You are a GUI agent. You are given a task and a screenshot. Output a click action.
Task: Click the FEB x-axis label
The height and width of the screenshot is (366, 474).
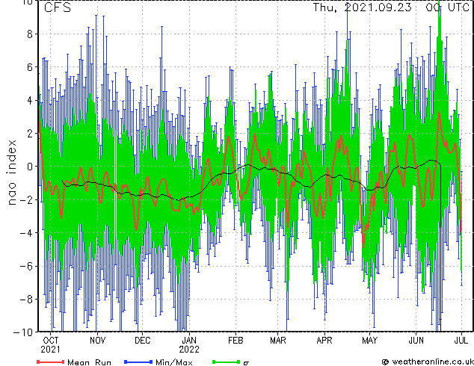[x=236, y=341]
